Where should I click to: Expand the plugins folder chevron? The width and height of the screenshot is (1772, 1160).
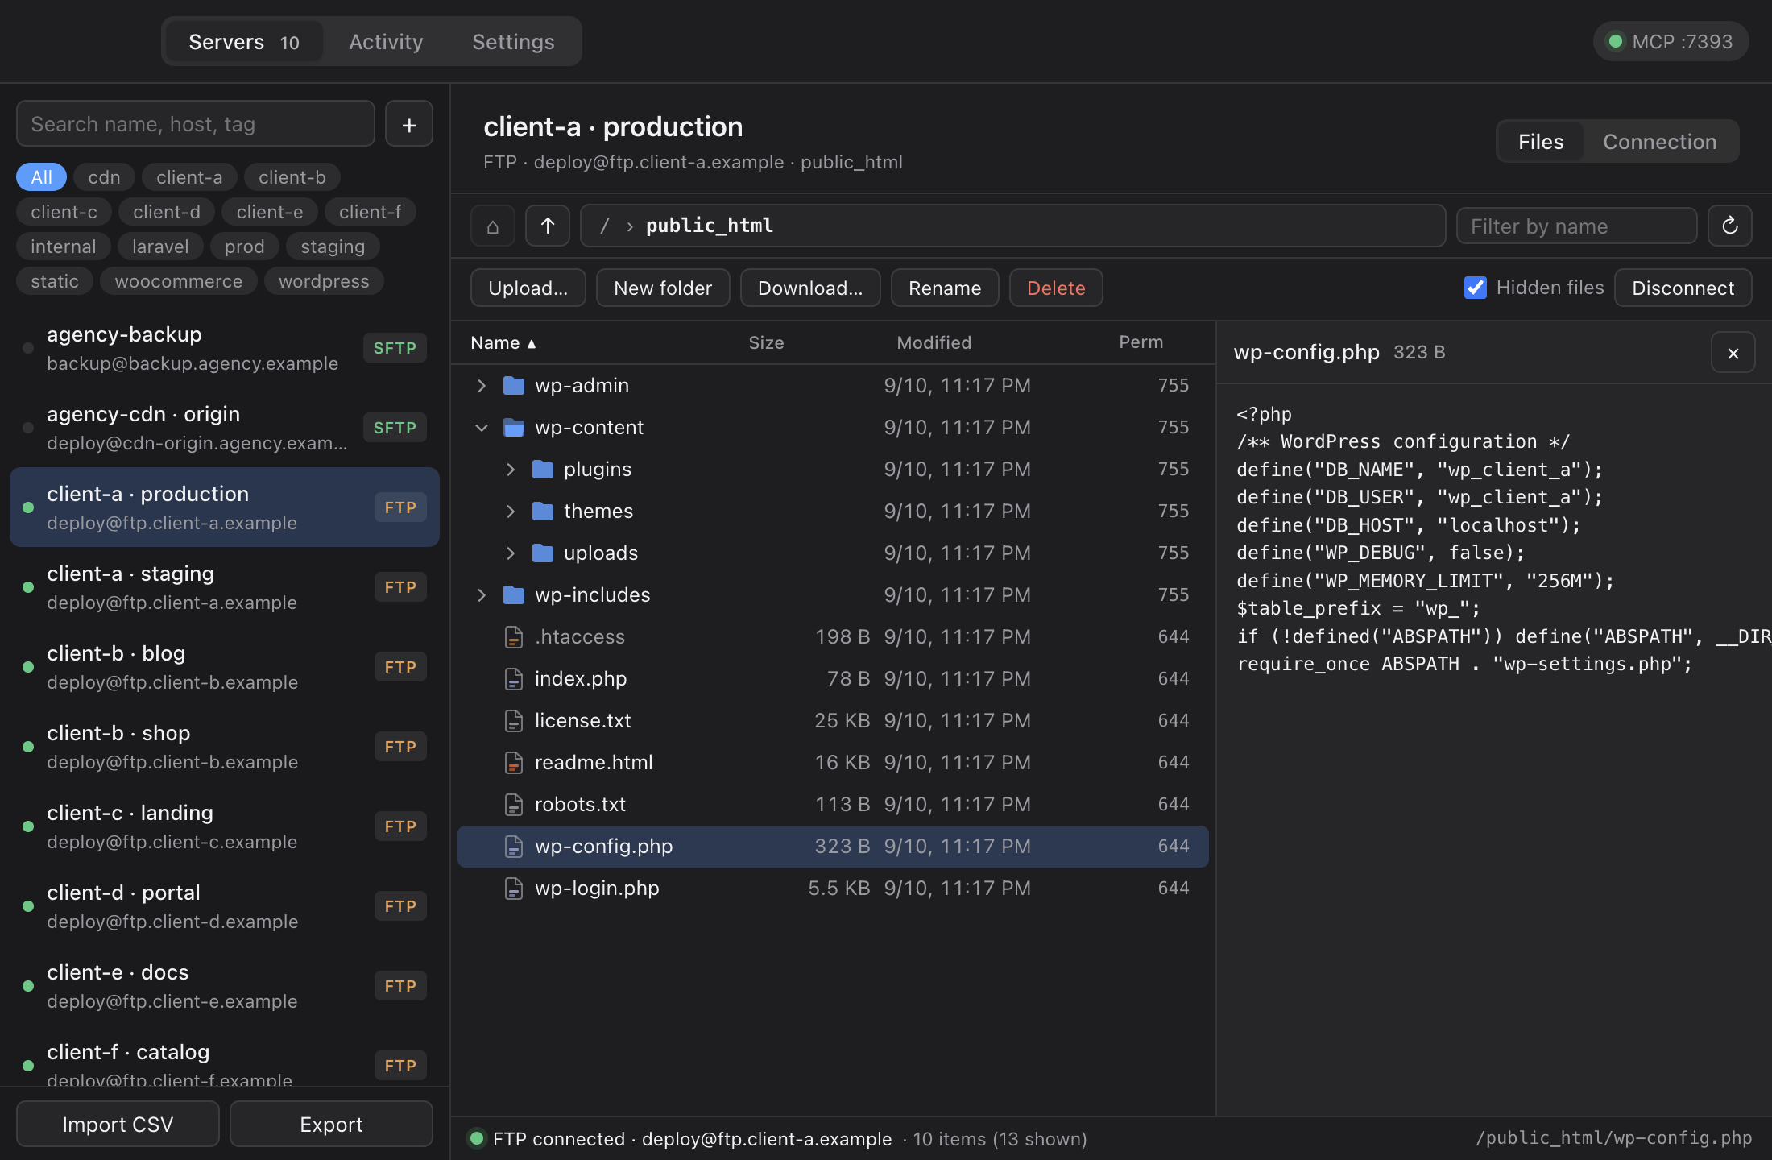(511, 470)
